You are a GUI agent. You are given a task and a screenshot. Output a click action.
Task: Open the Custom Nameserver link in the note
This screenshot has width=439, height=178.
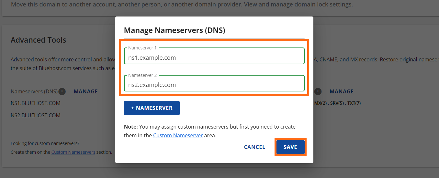point(178,135)
